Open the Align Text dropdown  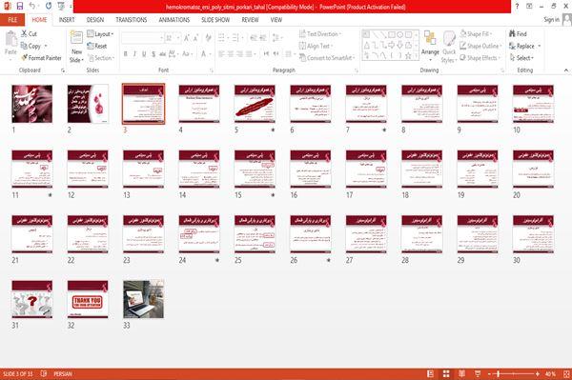(x=316, y=46)
